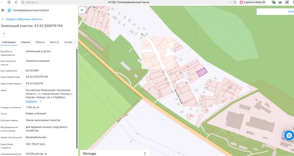Click the extension icon beside the green shield

tap(280, 2)
